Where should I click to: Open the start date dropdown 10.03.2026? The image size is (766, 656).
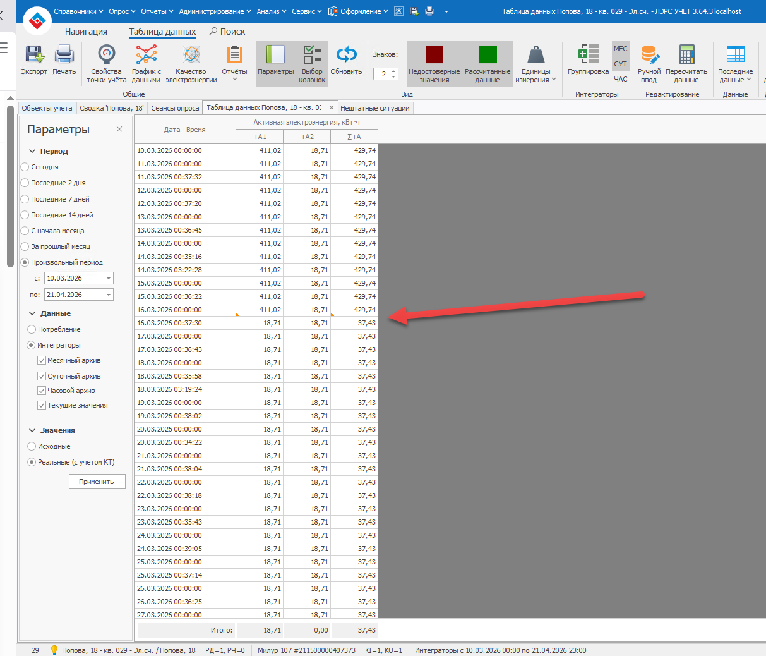tap(109, 278)
